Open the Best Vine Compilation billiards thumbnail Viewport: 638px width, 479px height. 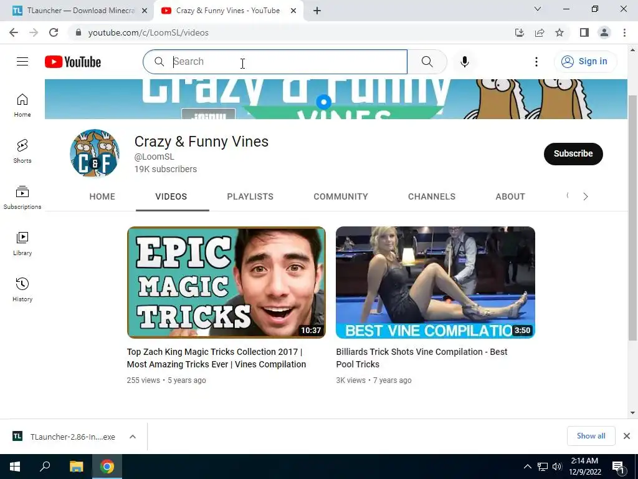(x=436, y=283)
